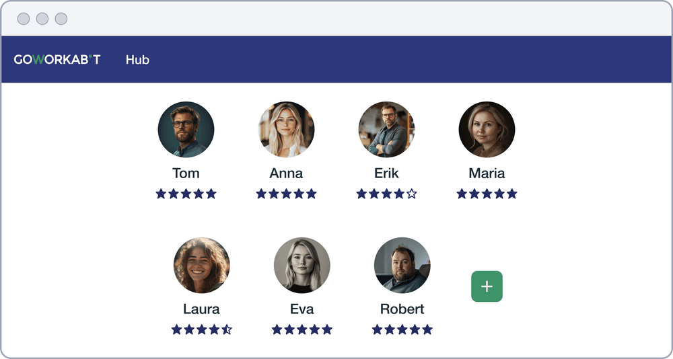Click Erik's empty fifth star

coord(412,194)
